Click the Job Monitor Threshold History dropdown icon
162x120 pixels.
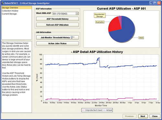point(72,37)
